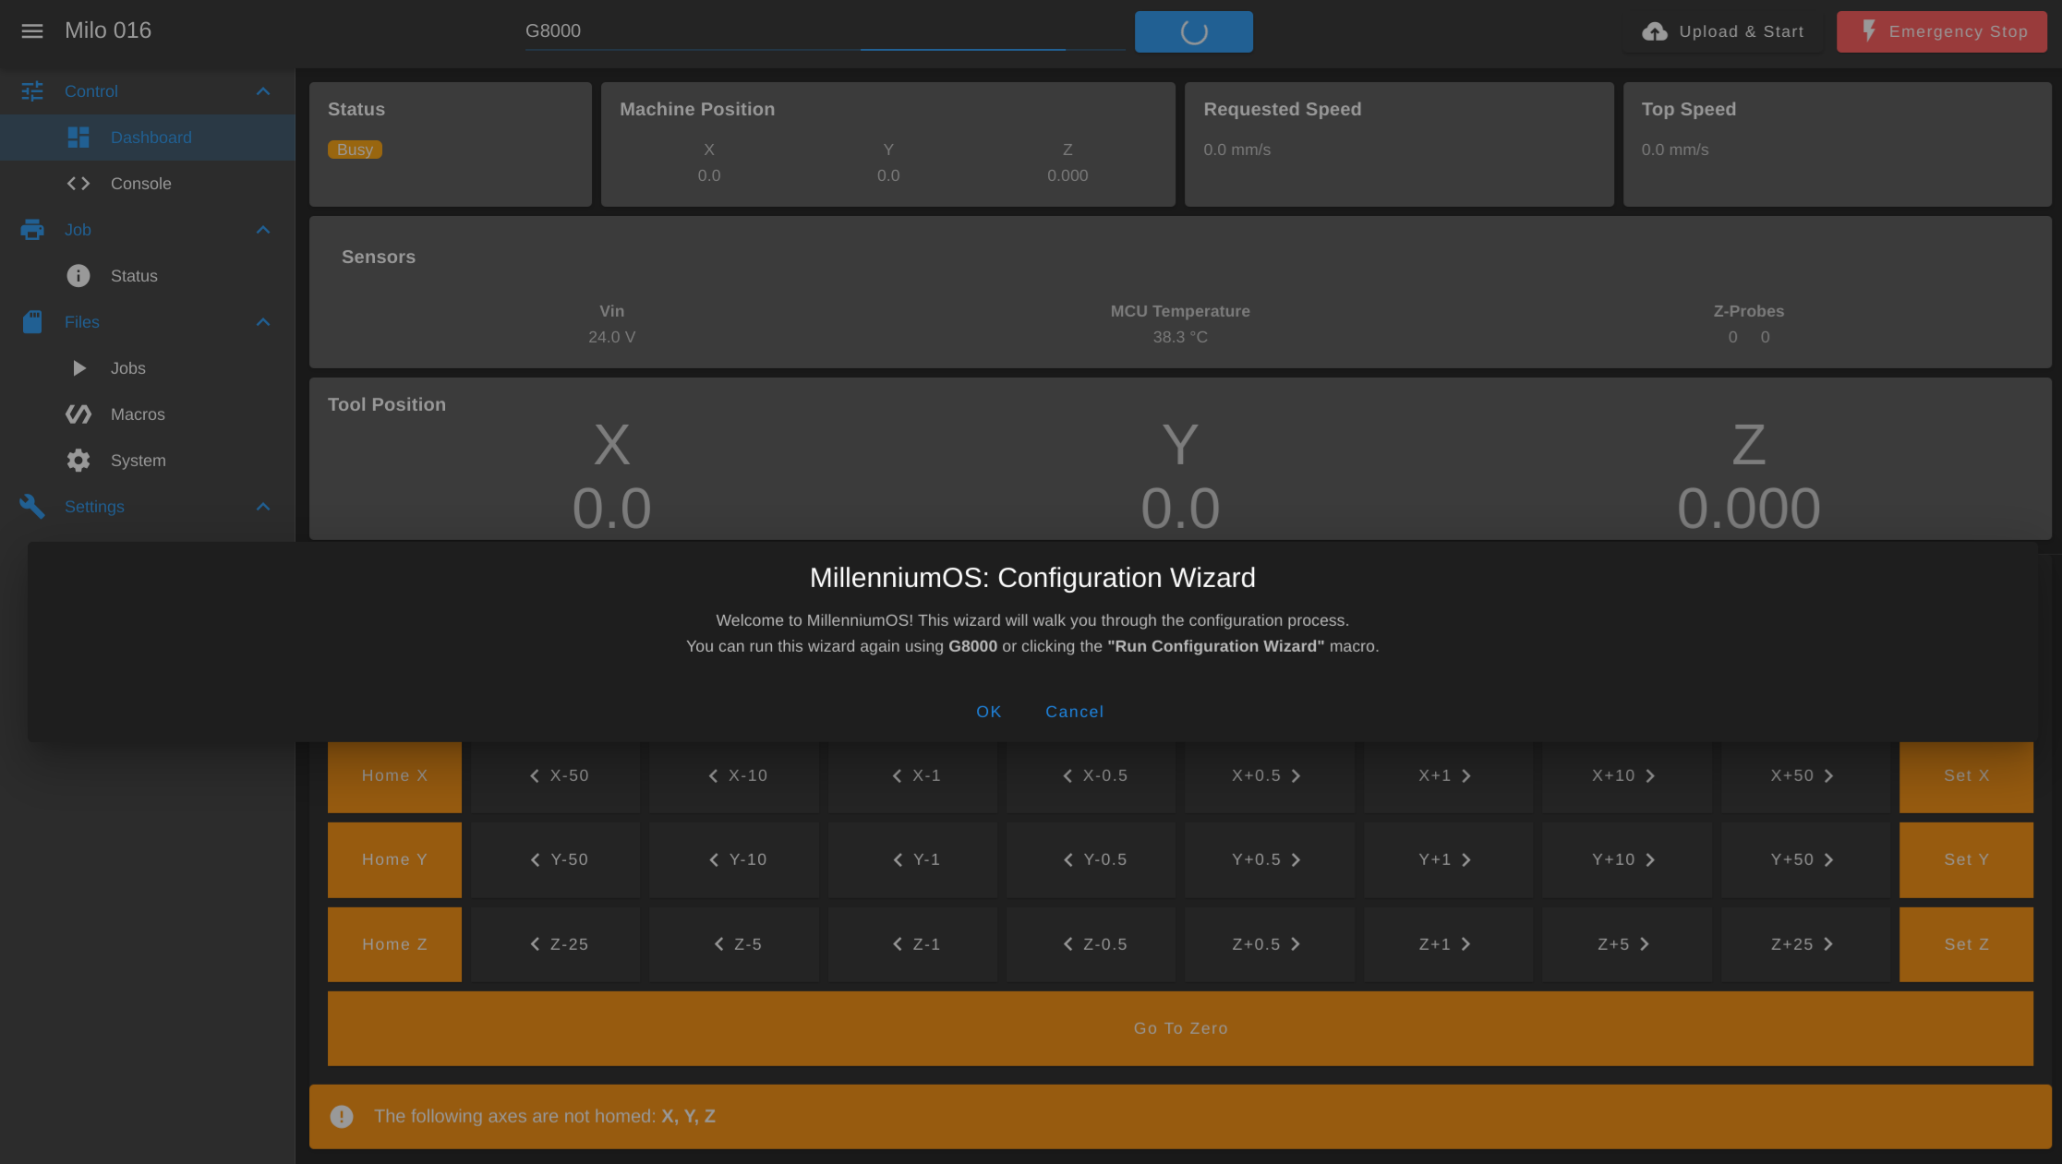The image size is (2062, 1164).
Task: Jog X-10 button
Action: [x=734, y=776]
